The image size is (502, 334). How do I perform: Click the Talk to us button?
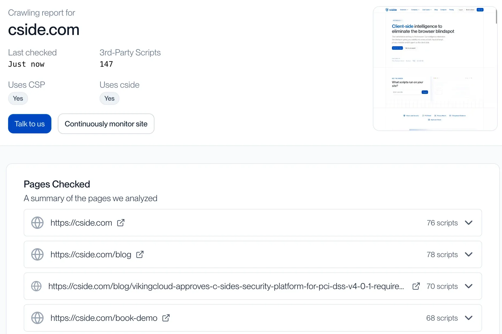30,124
